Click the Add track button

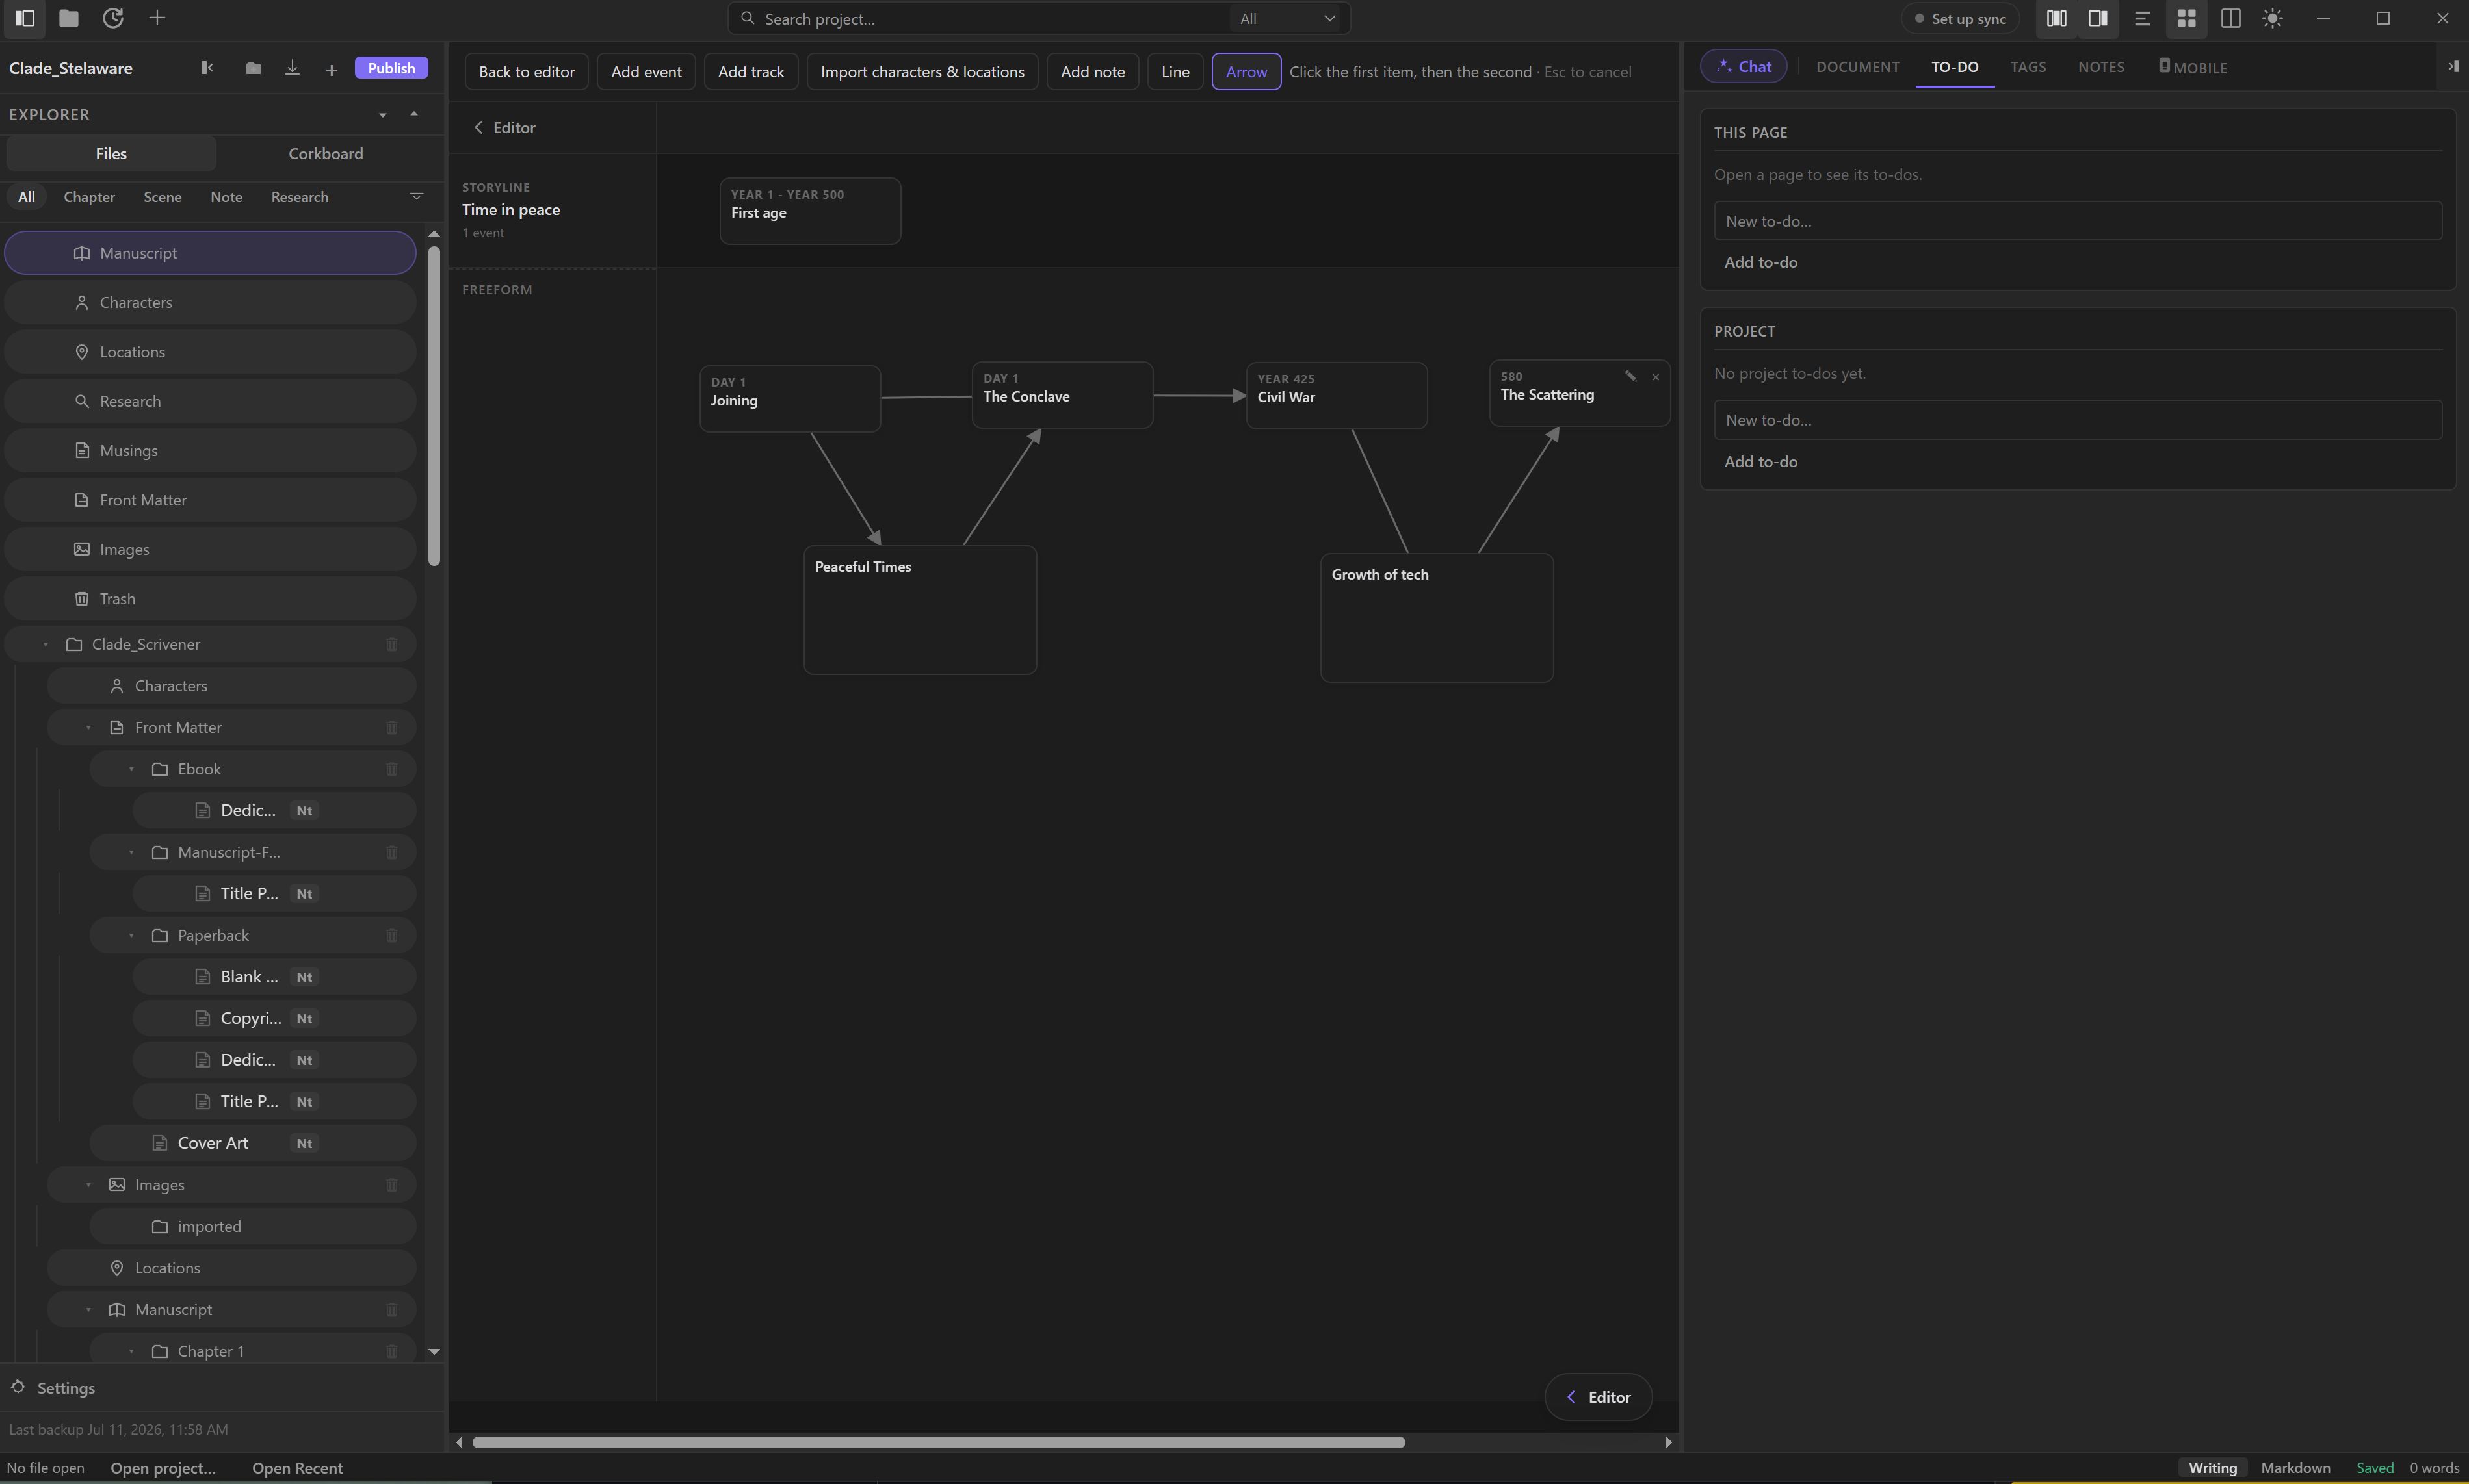pos(750,71)
